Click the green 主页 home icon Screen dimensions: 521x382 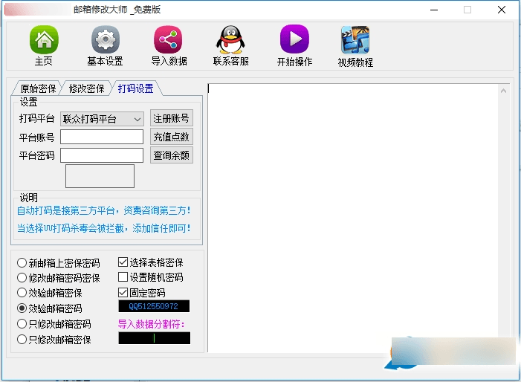[x=44, y=40]
